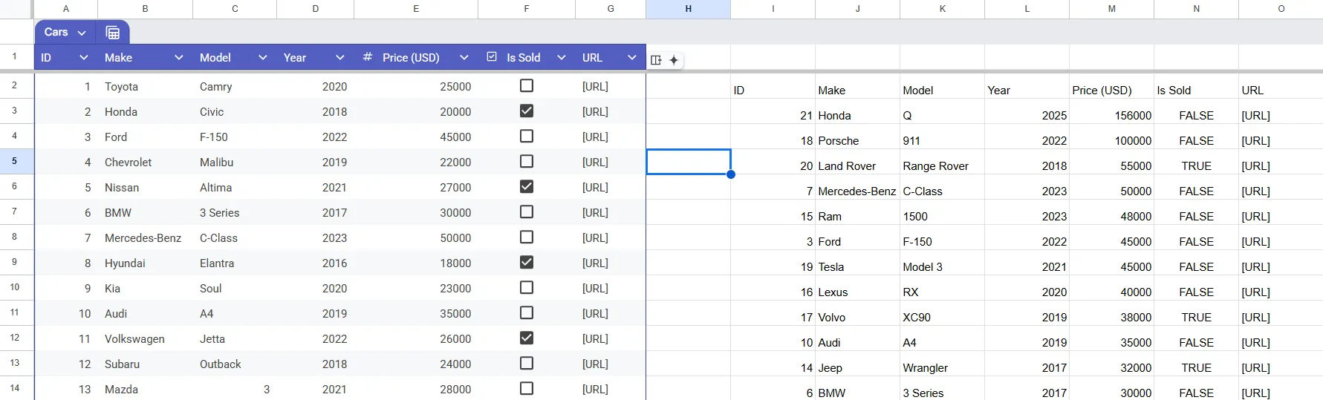Click the 156000 price cell
The image size is (1323, 400).
pos(1111,116)
